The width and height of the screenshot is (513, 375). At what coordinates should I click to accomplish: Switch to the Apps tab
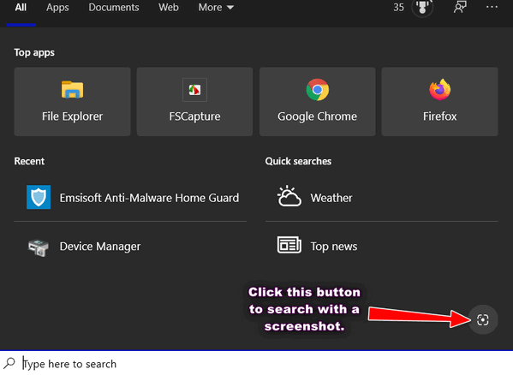(57, 8)
